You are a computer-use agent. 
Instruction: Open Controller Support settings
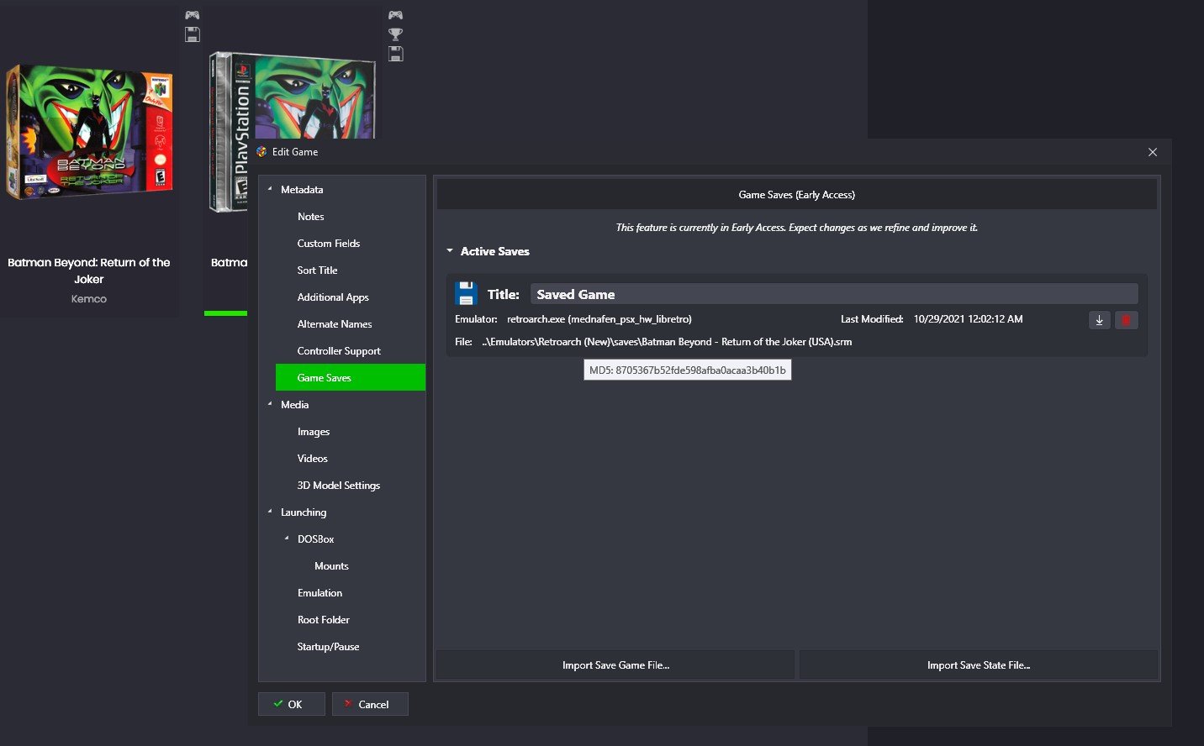[x=339, y=351]
